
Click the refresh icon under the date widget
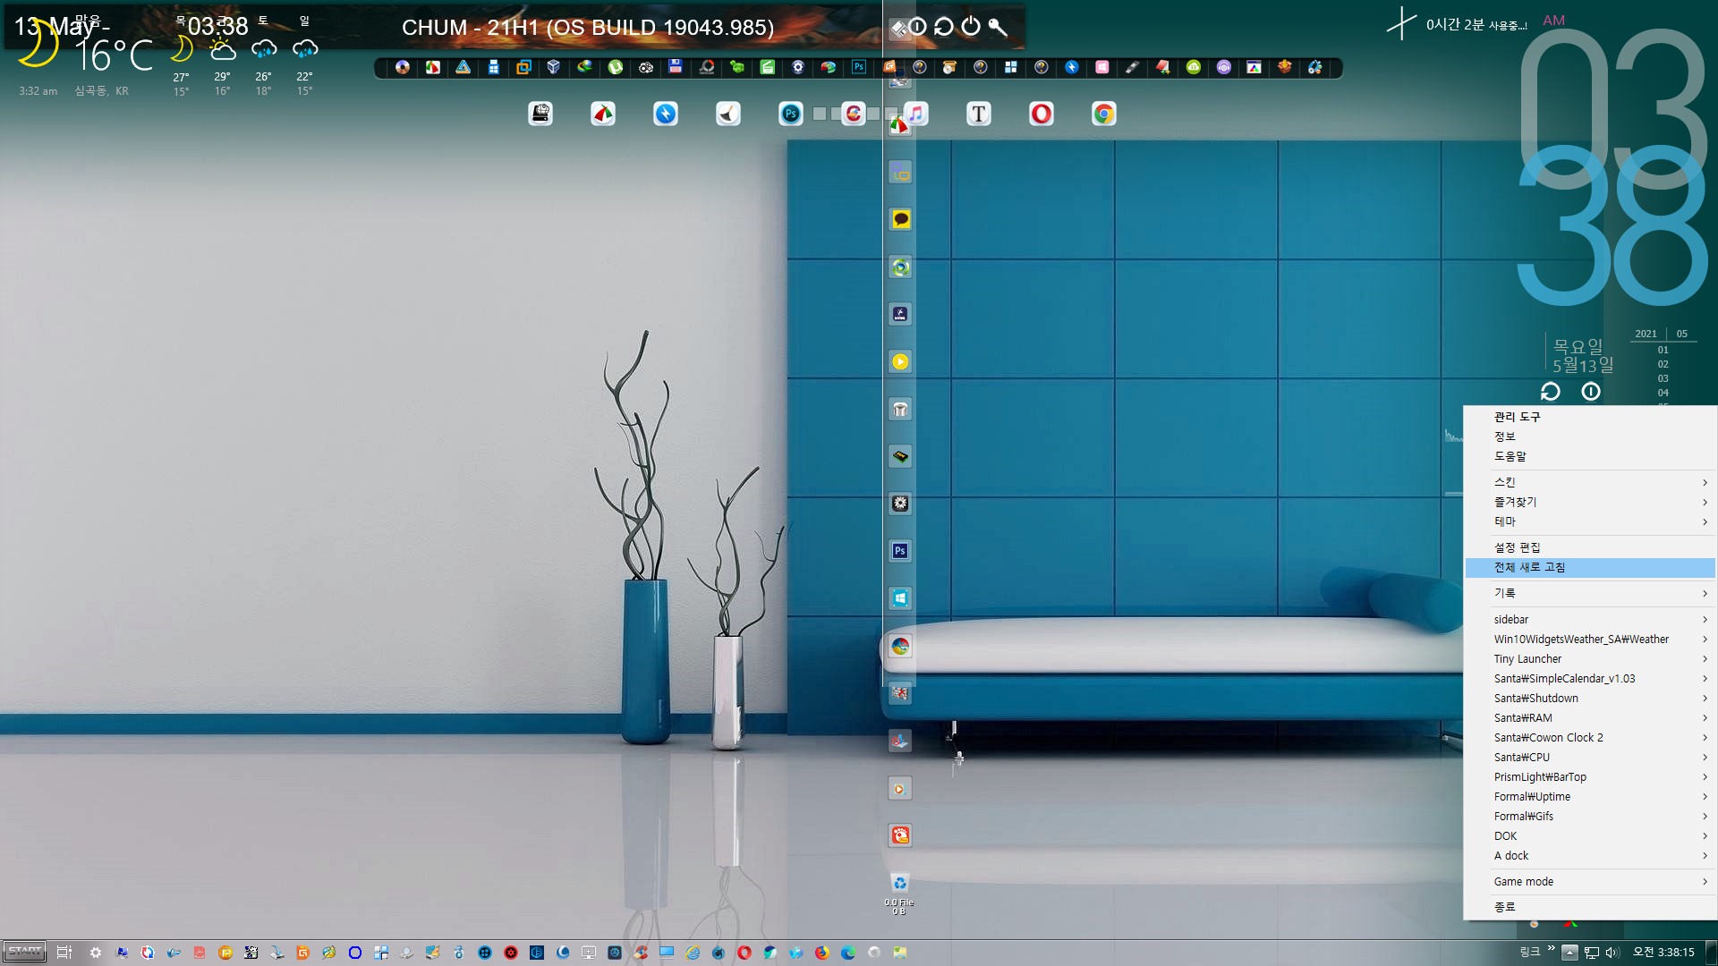[x=1551, y=391]
